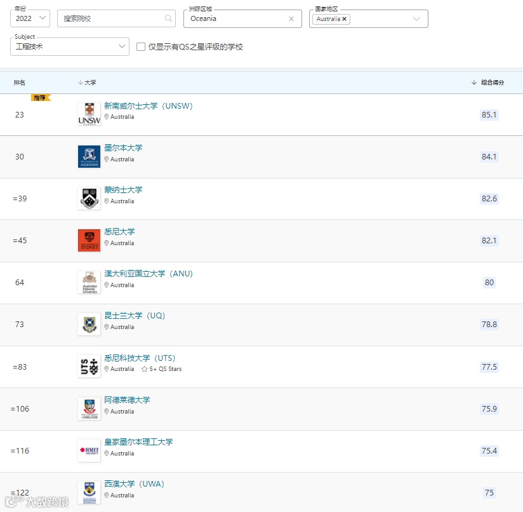Image resolution: width=523 pixels, height=512 pixels.
Task: Click the 75.9 score for 阿德莱德大学
Action: click(x=489, y=409)
